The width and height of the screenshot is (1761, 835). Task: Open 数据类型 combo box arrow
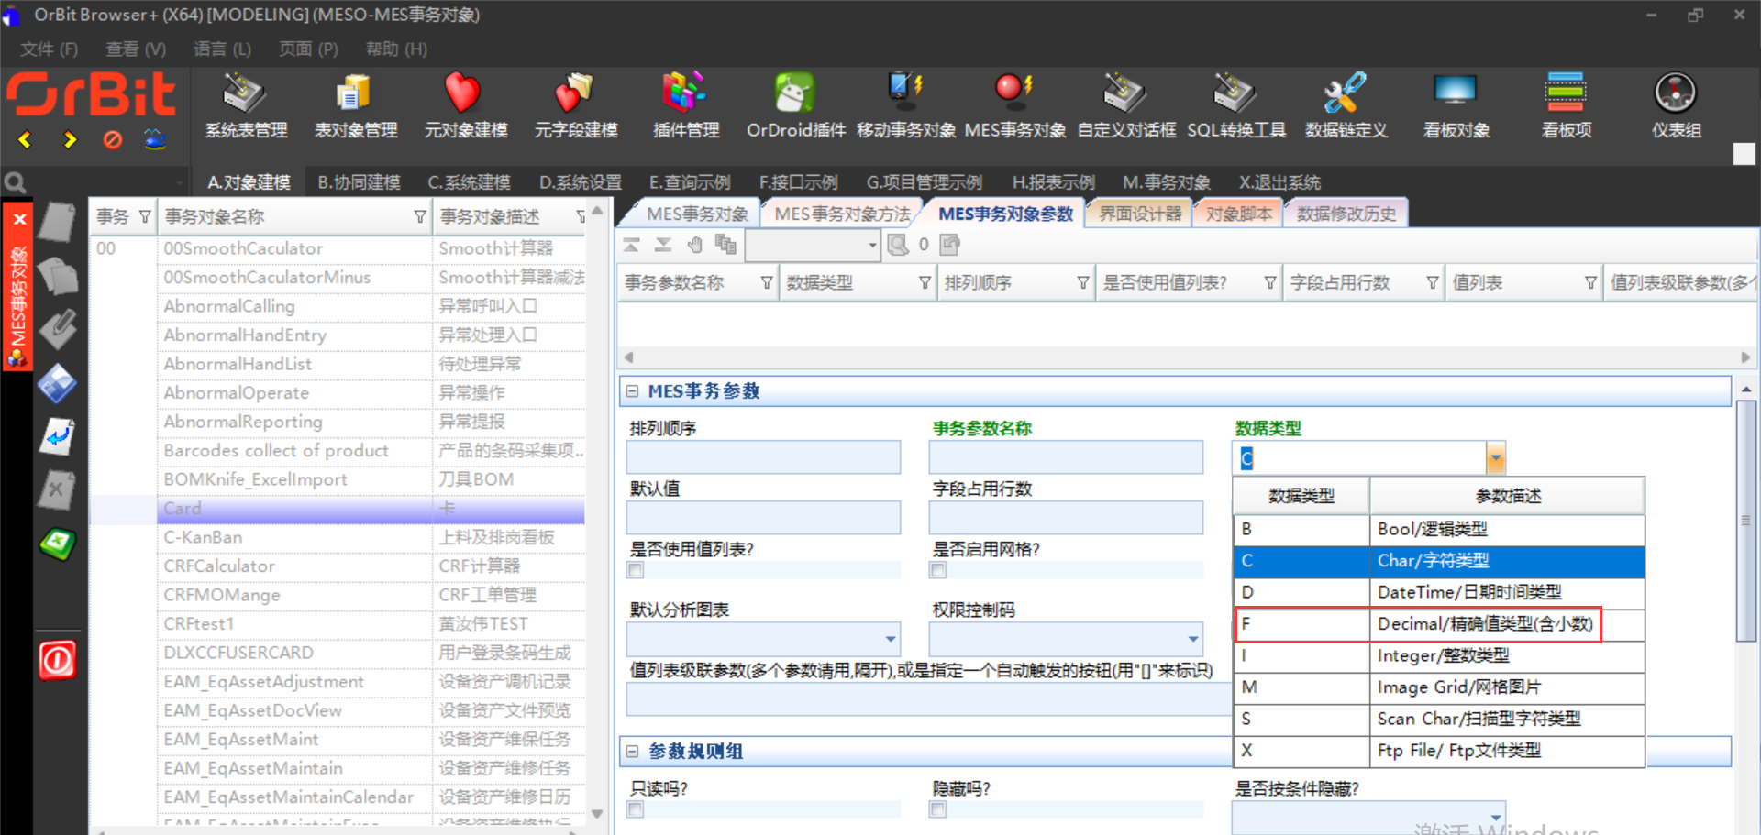(x=1495, y=457)
